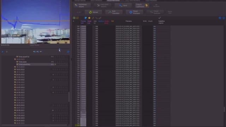Click the blue grid icon at the table's far right
The width and height of the screenshot is (226, 127).
224,18
